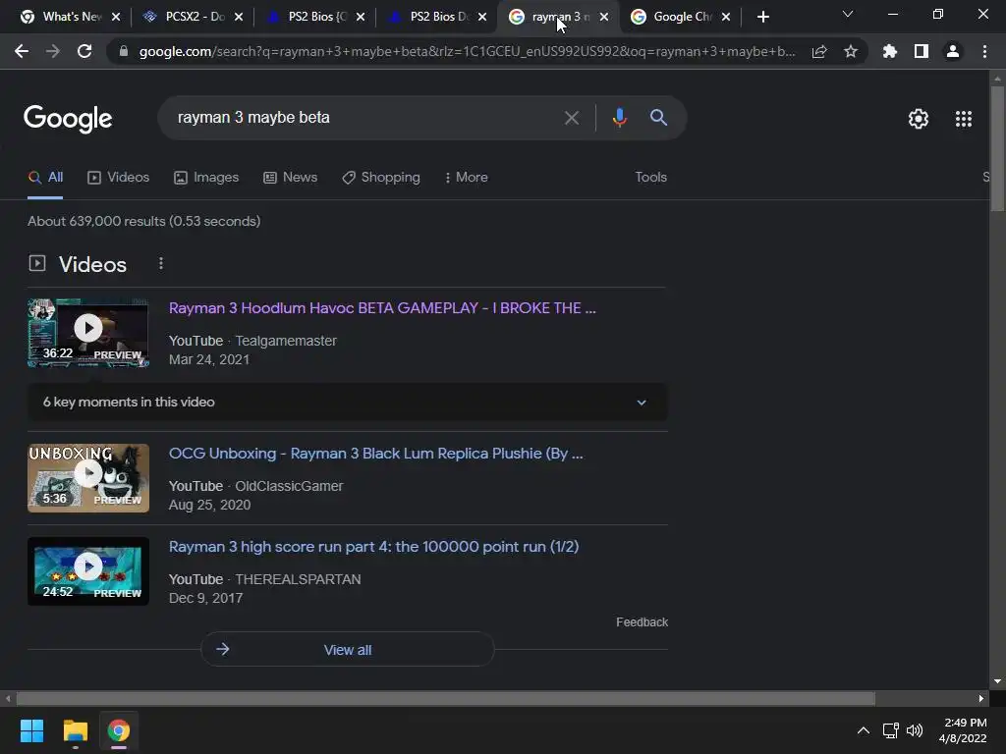Click the Tealgamemaster channel name
This screenshot has height=754, width=1006.
[x=286, y=341]
